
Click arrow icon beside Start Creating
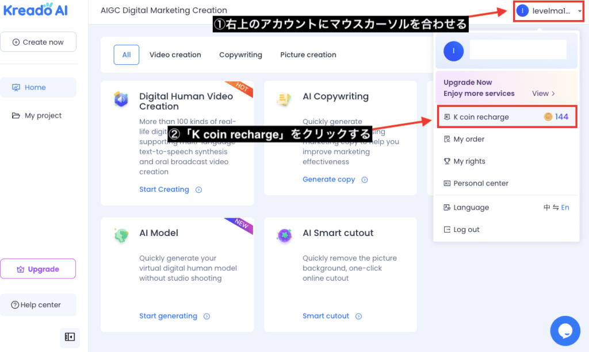pos(198,189)
